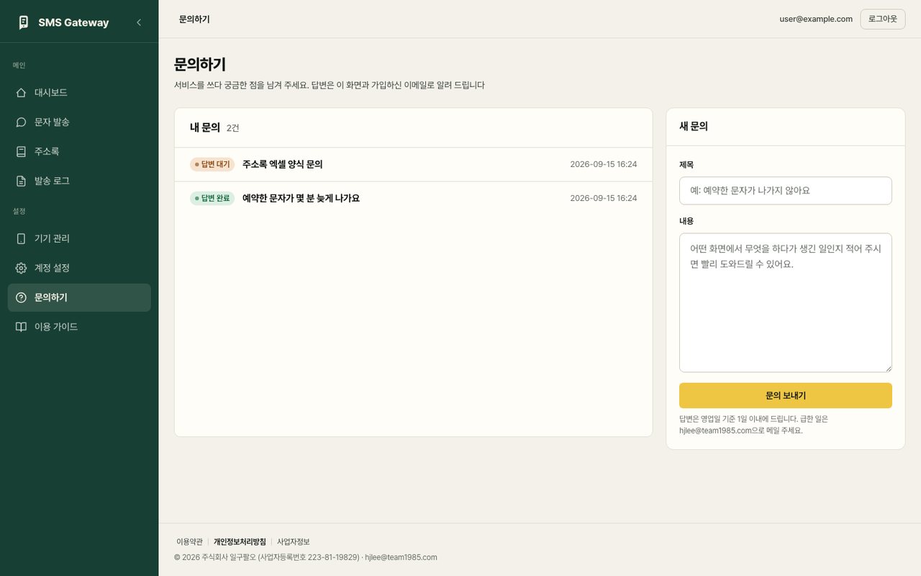
Task: Open 기기 관리 phone icon
Action: [21, 238]
